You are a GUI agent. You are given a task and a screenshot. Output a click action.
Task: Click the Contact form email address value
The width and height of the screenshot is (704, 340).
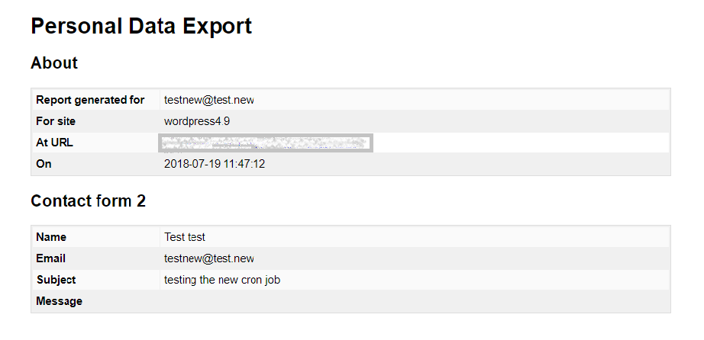[x=209, y=258]
